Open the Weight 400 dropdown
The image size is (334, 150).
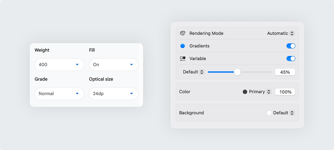point(59,65)
